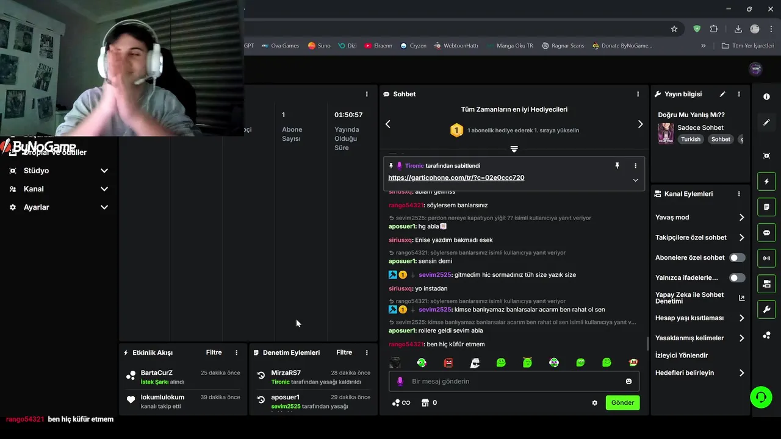
Task: Go to previous leaderboard slide arrow
Action: pos(387,124)
